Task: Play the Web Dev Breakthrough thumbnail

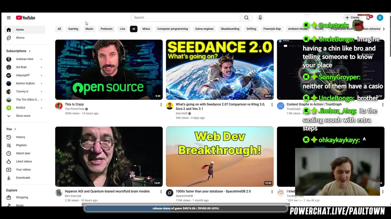Action: [x=220, y=157]
